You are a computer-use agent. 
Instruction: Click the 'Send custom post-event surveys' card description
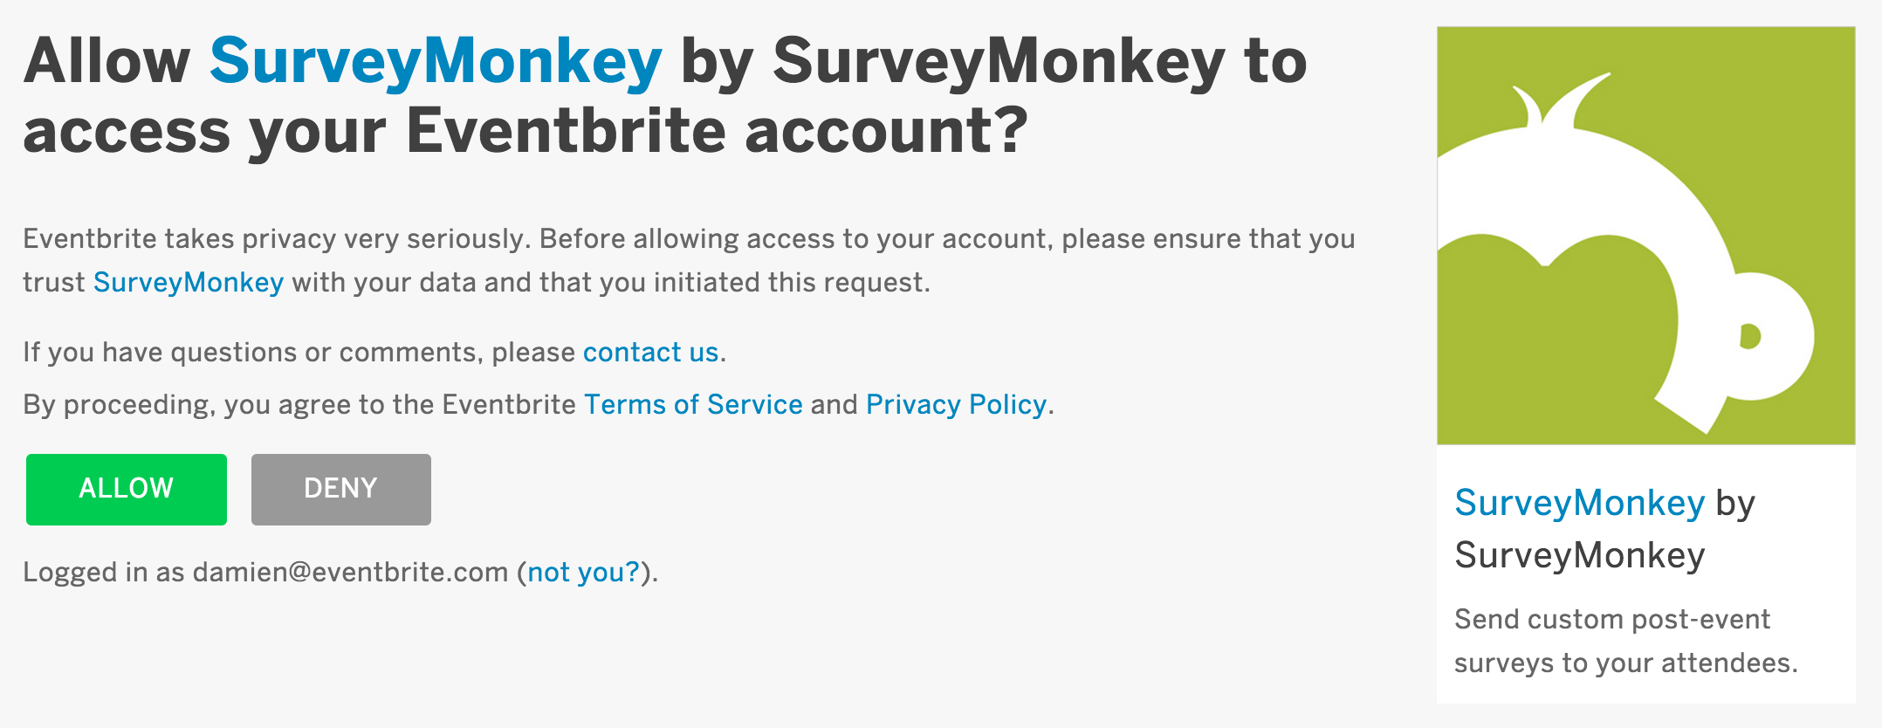[1625, 641]
